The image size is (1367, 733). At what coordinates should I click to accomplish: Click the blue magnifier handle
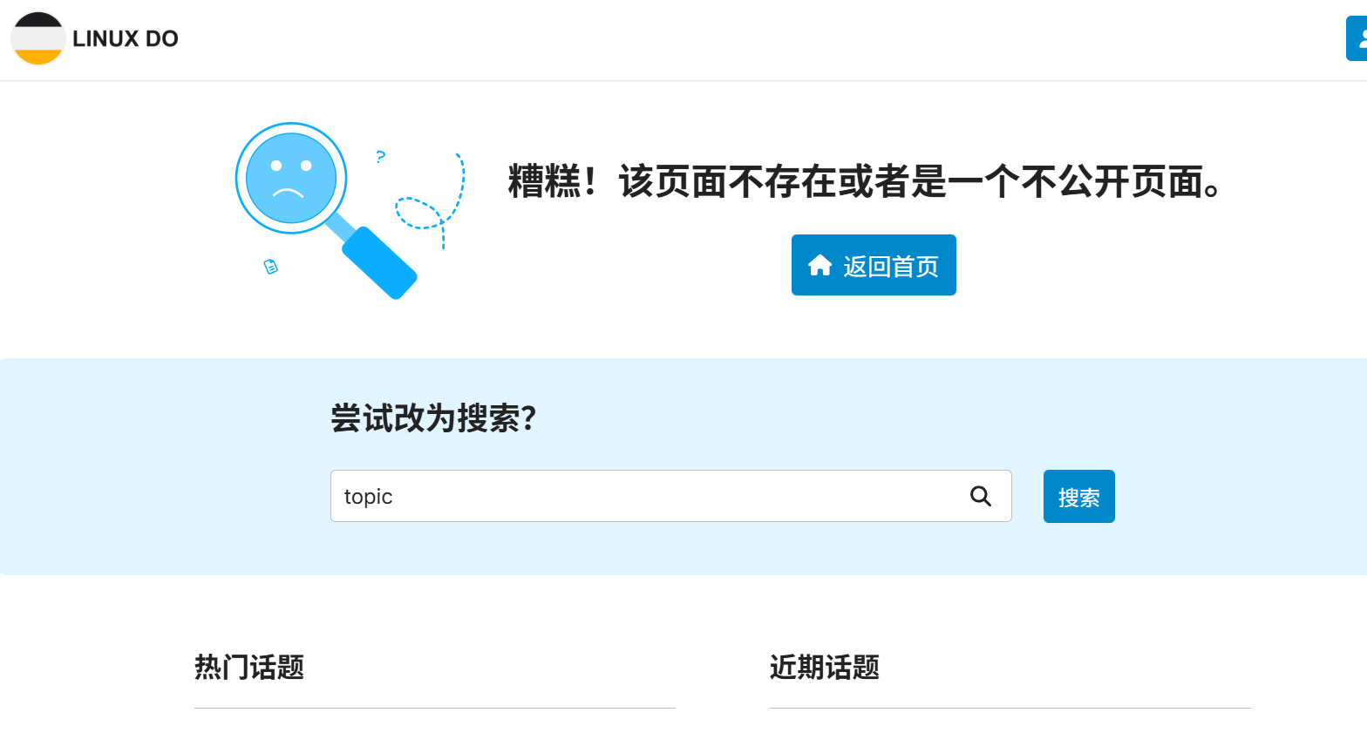point(380,262)
